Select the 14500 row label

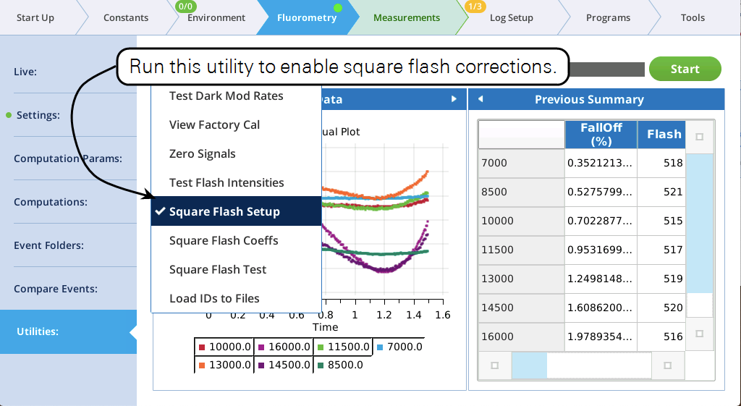point(521,308)
